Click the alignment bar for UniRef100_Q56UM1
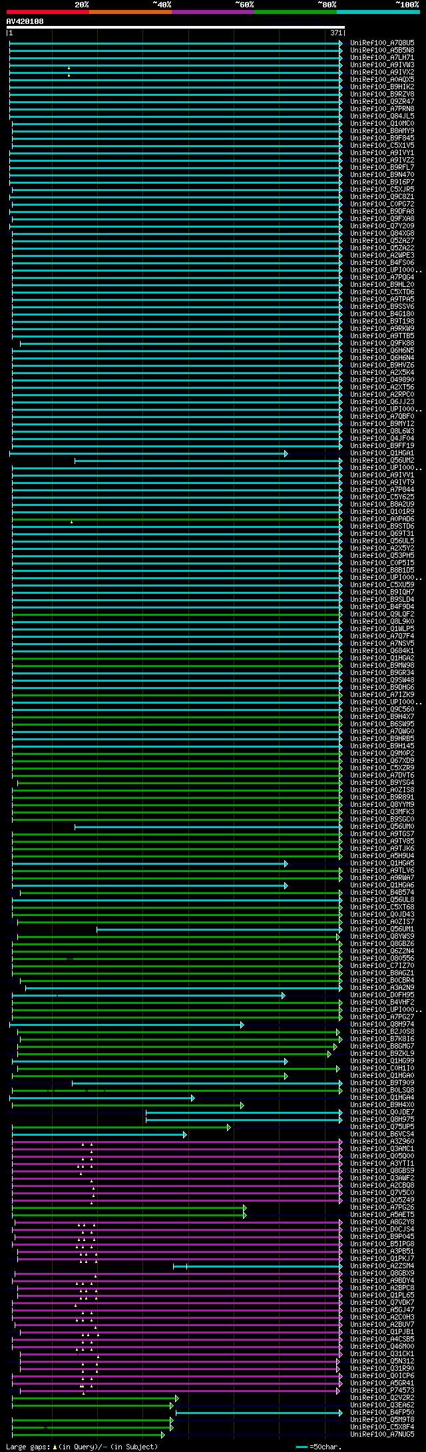The image size is (426, 1452). (x=220, y=929)
